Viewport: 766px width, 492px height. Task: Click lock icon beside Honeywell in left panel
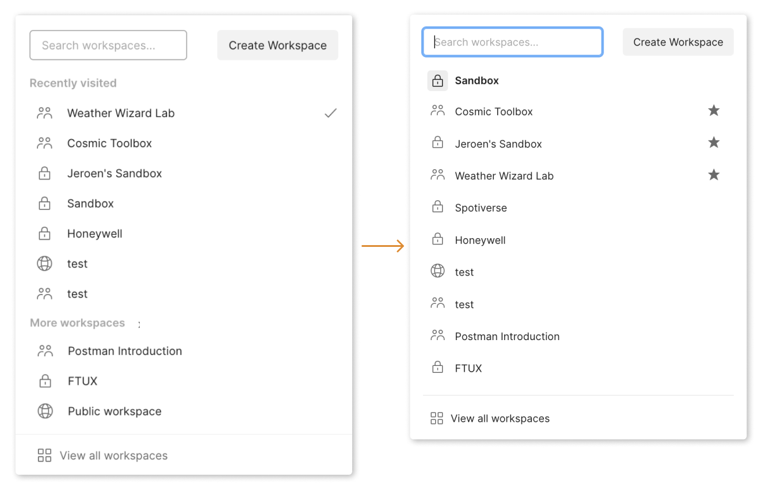[44, 234]
